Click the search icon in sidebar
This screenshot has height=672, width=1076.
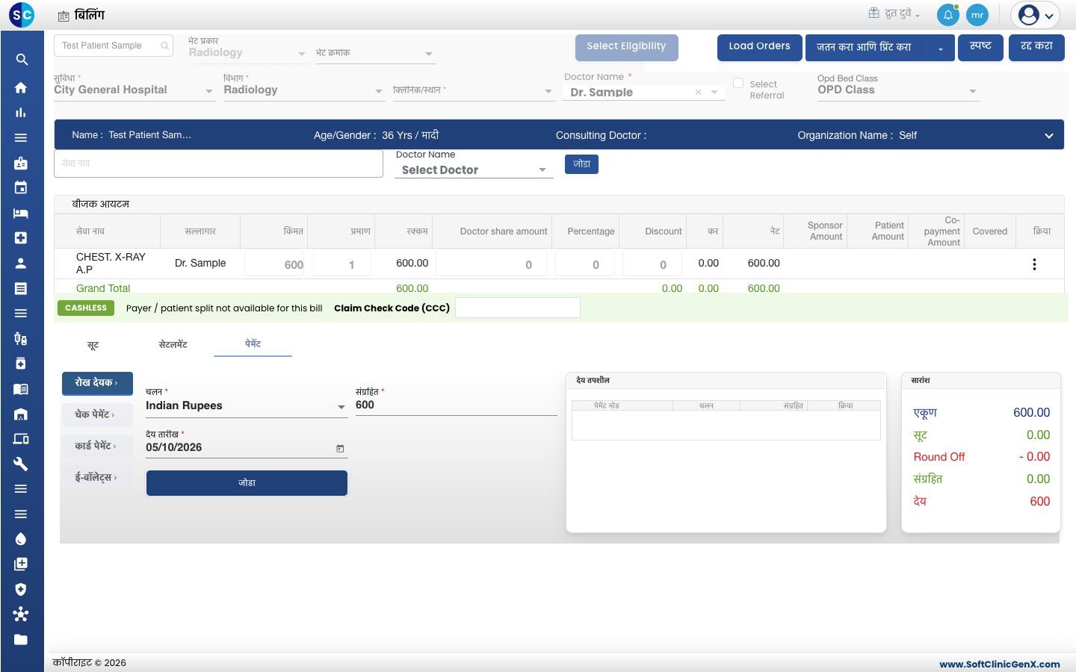click(x=22, y=60)
